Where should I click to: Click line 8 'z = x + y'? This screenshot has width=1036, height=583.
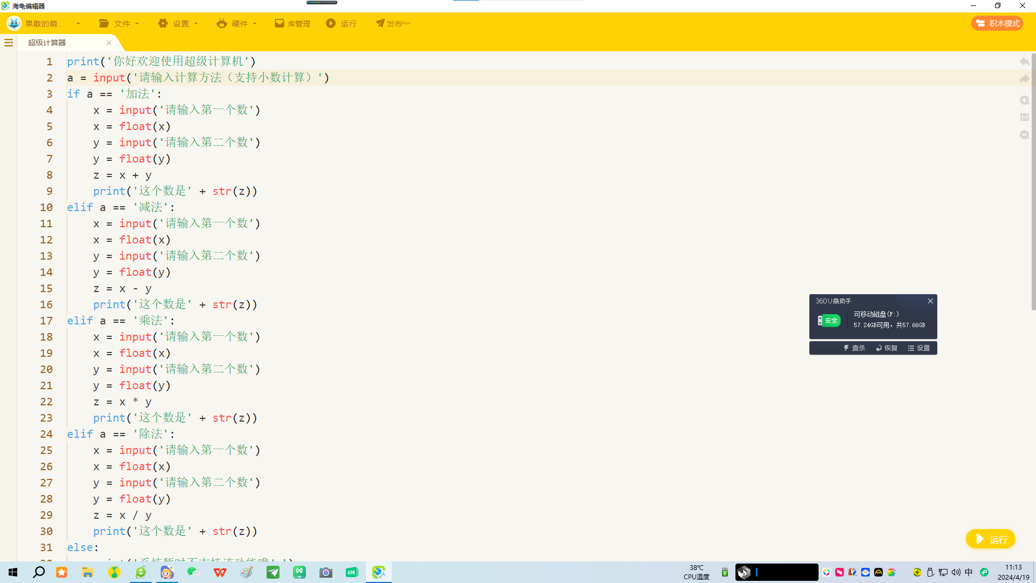(122, 175)
